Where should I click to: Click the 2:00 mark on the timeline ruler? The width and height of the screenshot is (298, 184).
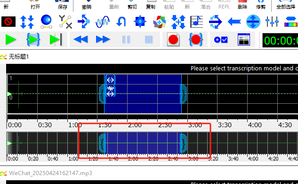point(135,125)
